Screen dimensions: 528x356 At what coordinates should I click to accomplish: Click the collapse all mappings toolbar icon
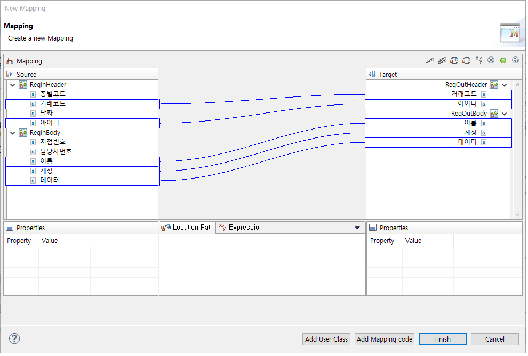click(x=466, y=60)
